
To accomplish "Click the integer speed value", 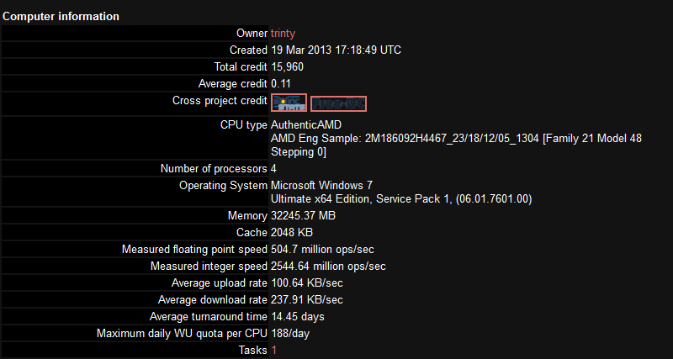I will coord(328,266).
